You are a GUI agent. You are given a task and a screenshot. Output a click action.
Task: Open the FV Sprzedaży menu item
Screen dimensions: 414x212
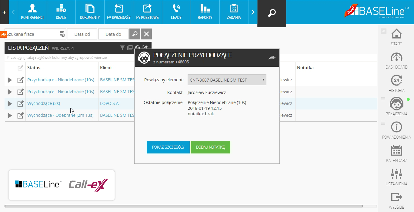(x=119, y=12)
